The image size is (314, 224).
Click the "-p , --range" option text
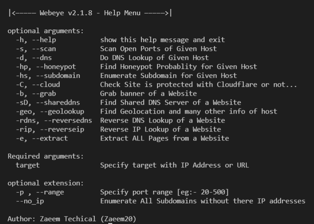pos(40,192)
